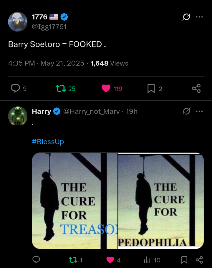
Task: Like the post with 119 likes
Action: tap(106, 88)
